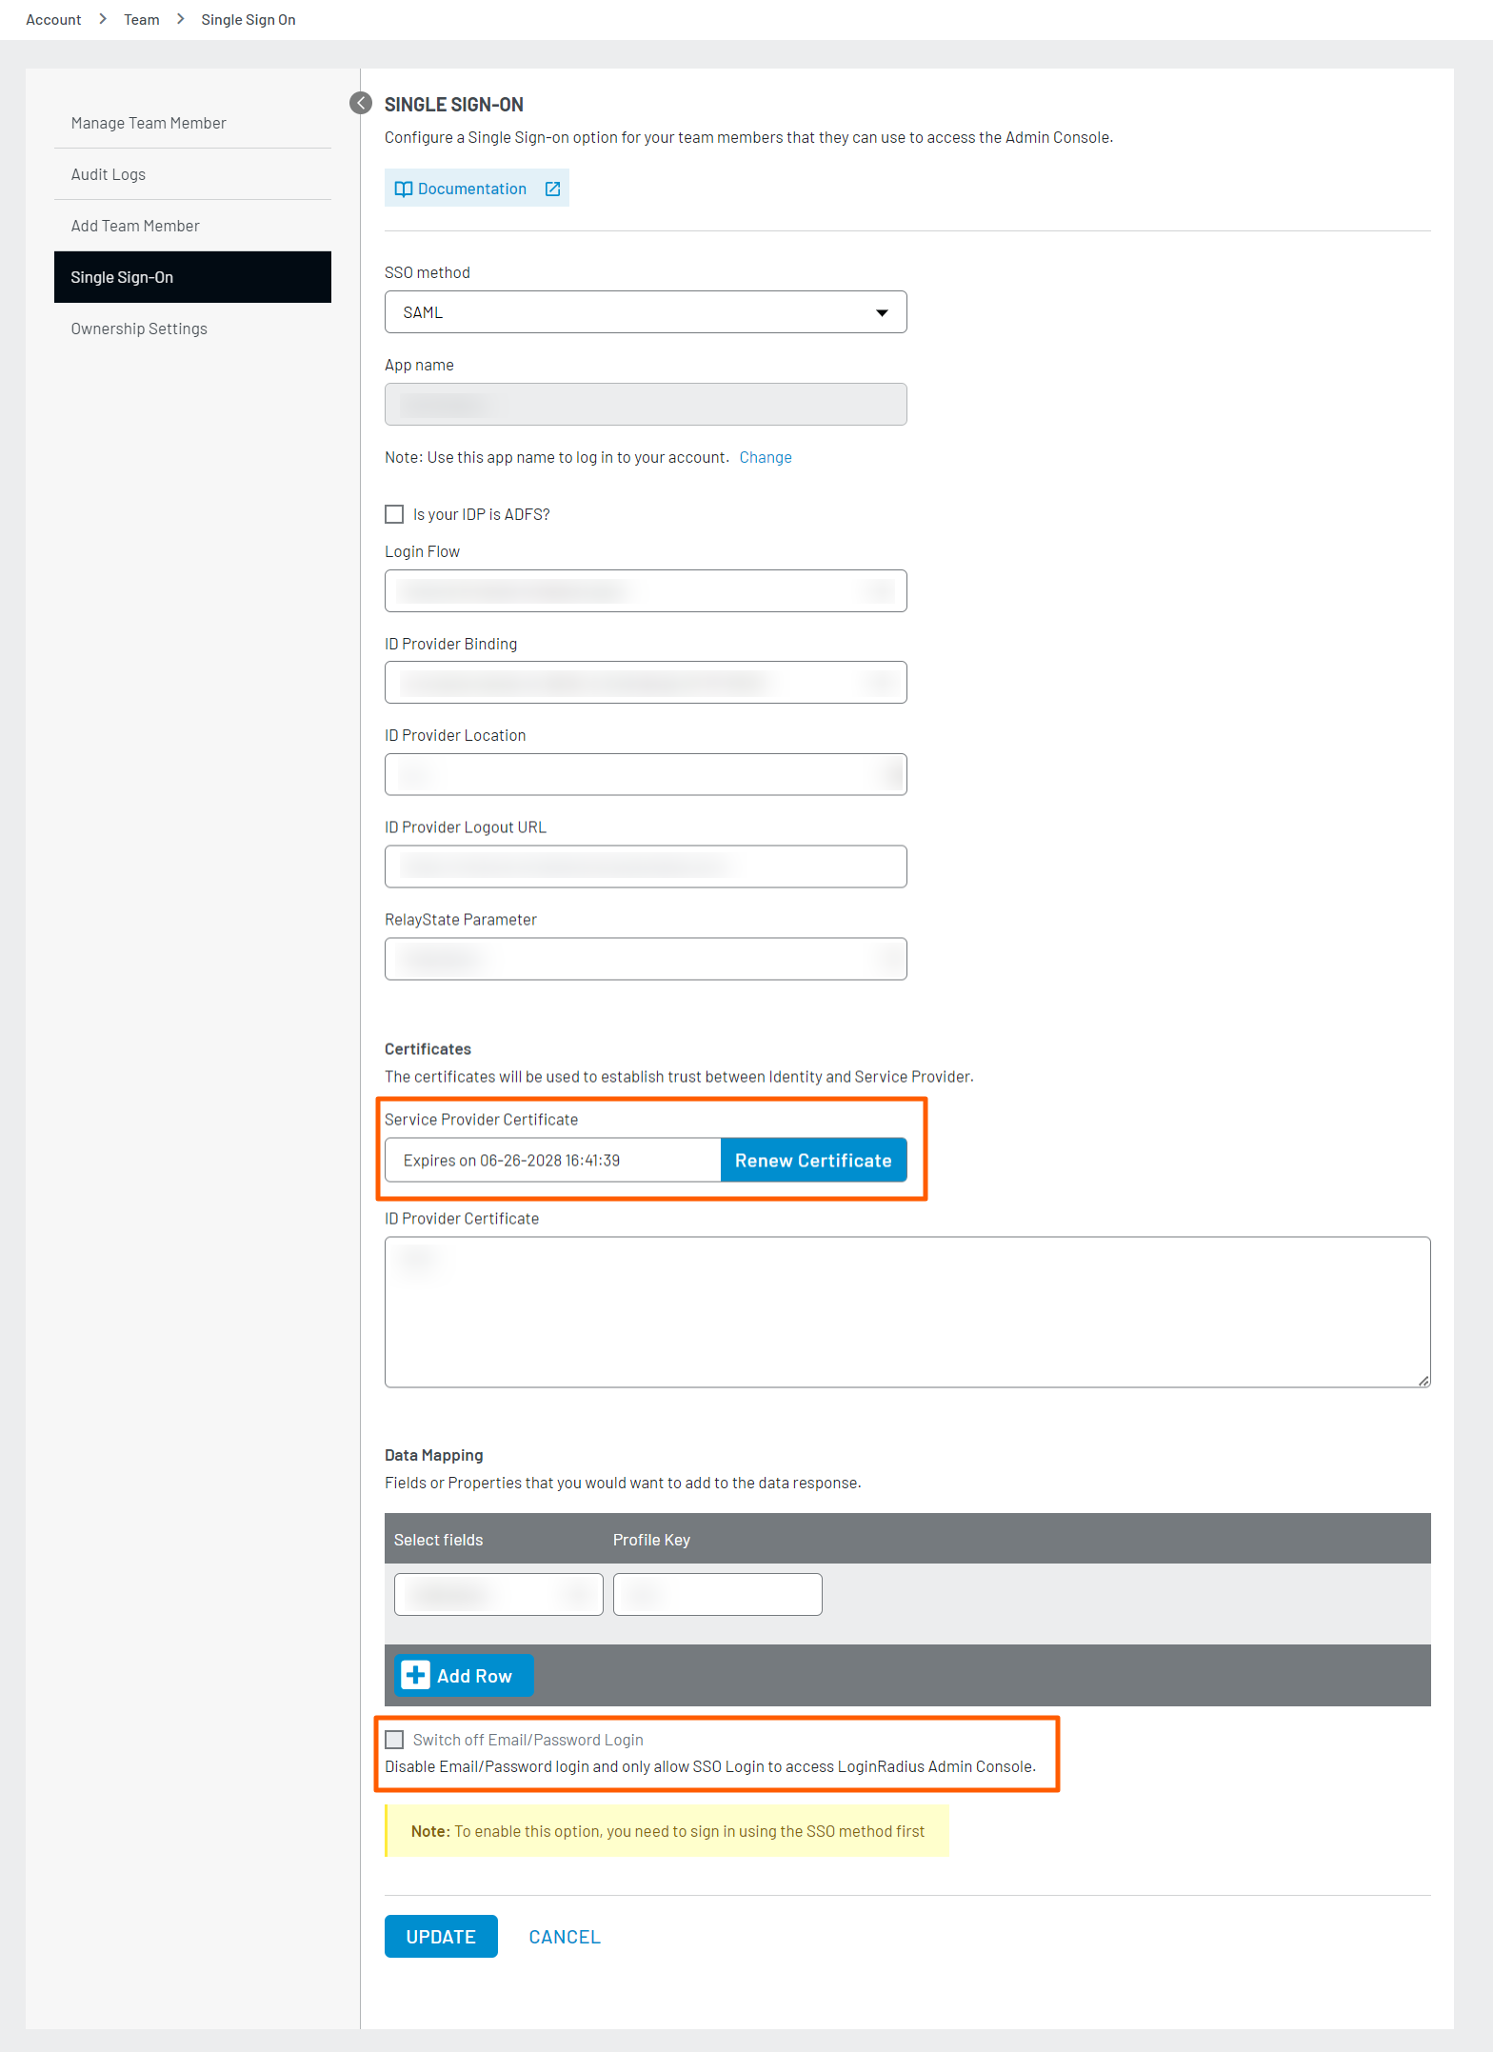The width and height of the screenshot is (1493, 2052).
Task: Click the Team breadcrumb link
Action: tap(141, 19)
